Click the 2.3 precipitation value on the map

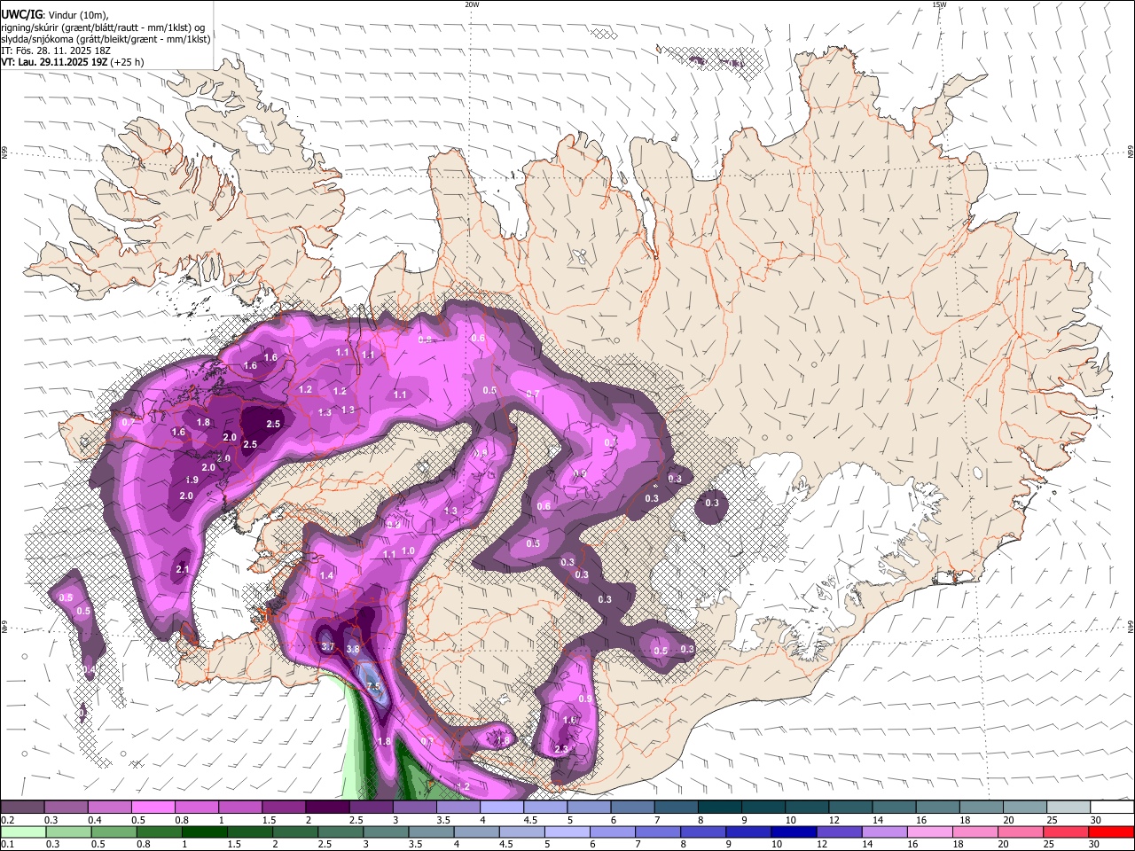pos(561,750)
